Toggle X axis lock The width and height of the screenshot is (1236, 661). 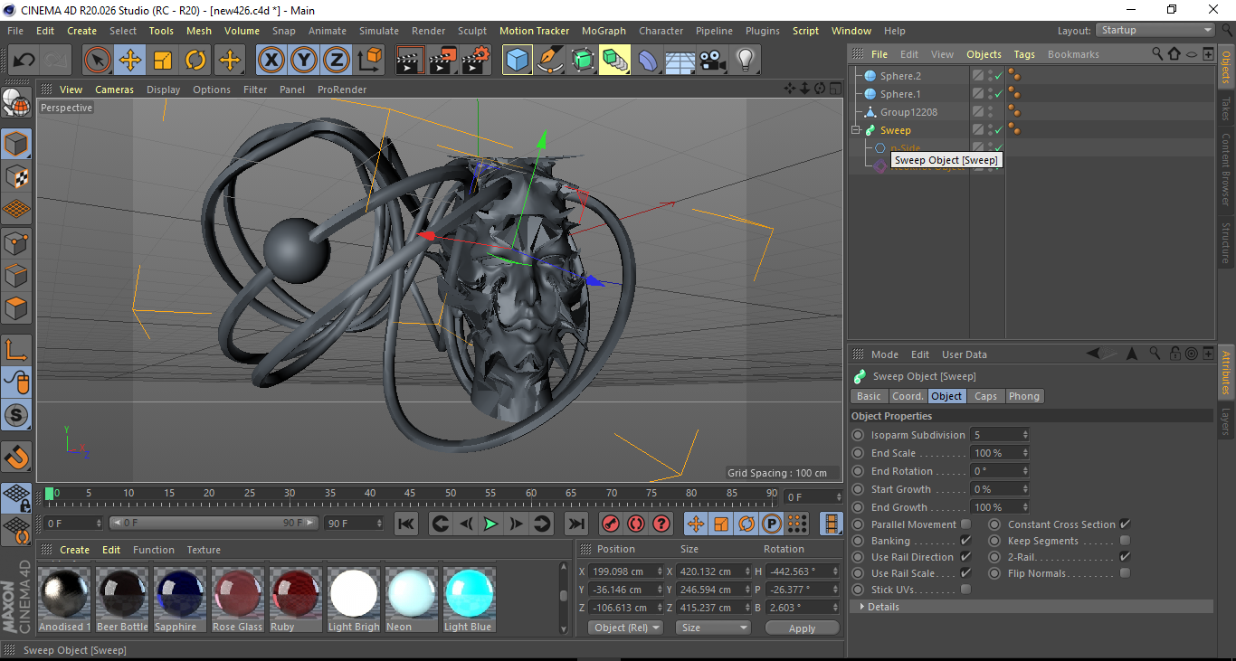271,61
